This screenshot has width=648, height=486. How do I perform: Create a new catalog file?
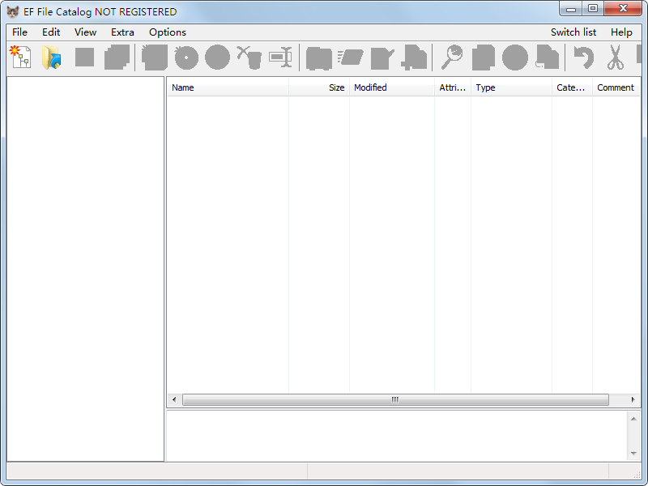tap(19, 58)
